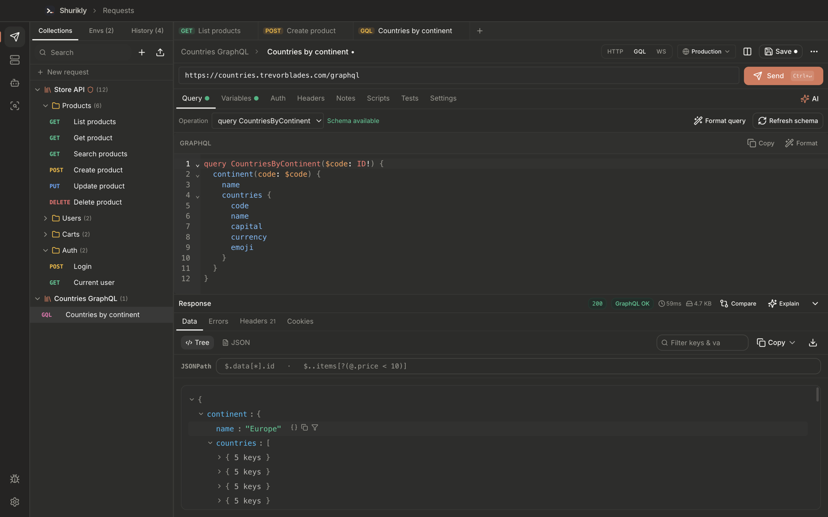The width and height of the screenshot is (828, 517).
Task: Copy the Europe name value icon
Action: [304, 428]
